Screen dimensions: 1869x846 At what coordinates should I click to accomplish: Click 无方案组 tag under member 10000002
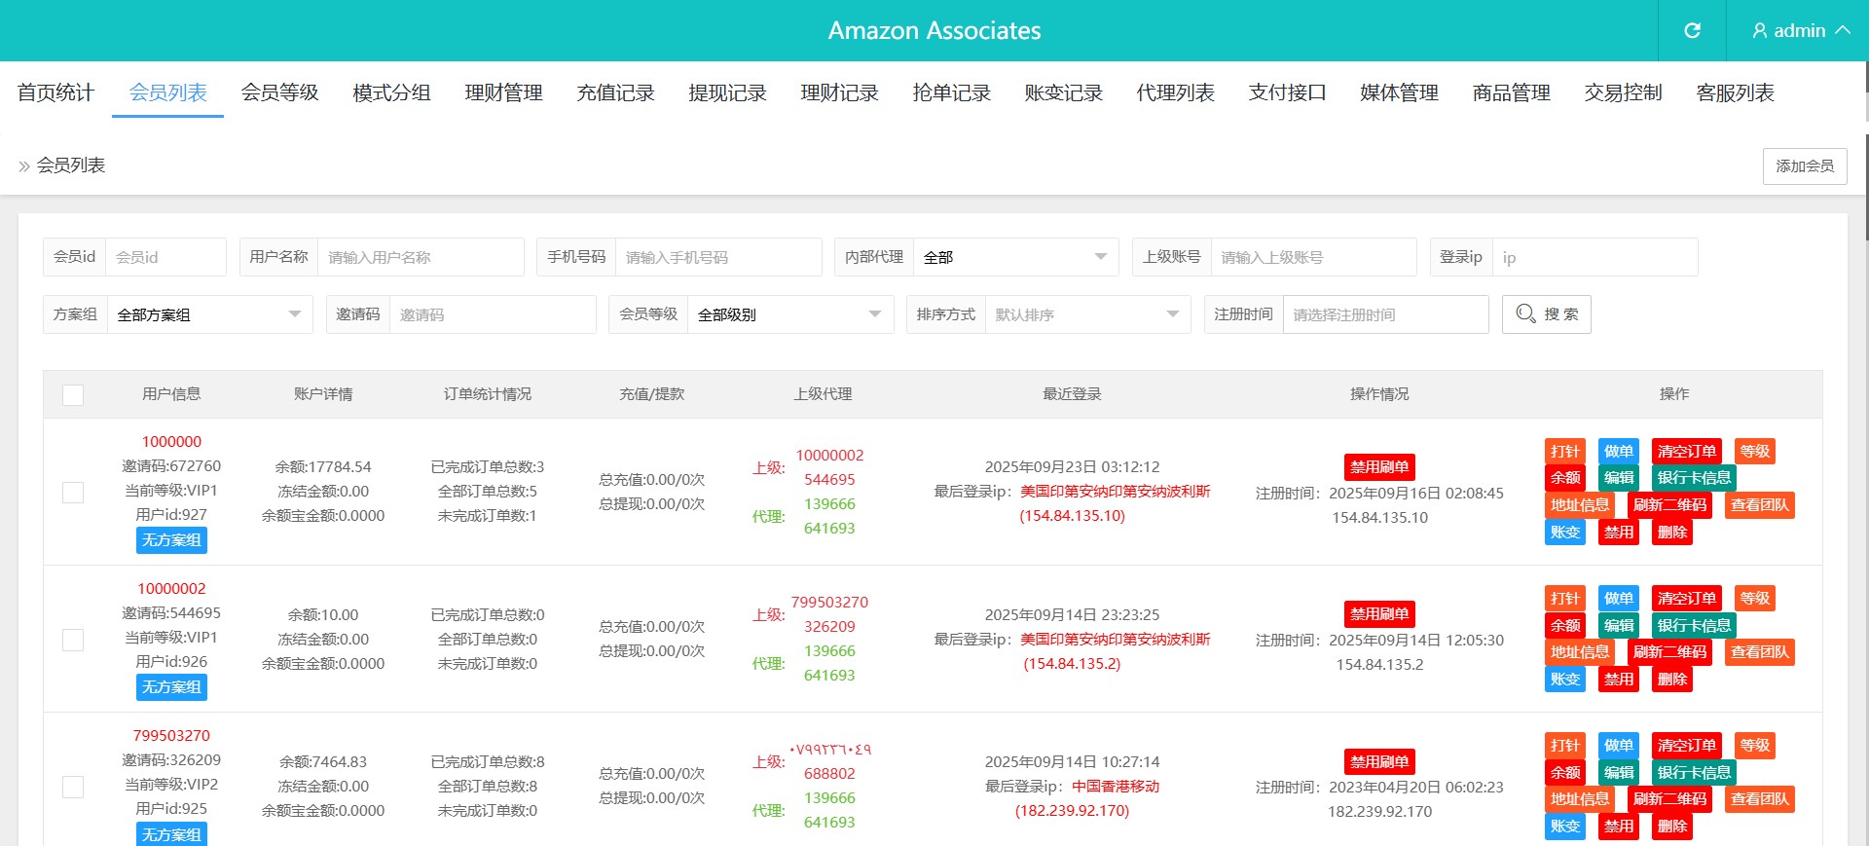pyautogui.click(x=171, y=687)
